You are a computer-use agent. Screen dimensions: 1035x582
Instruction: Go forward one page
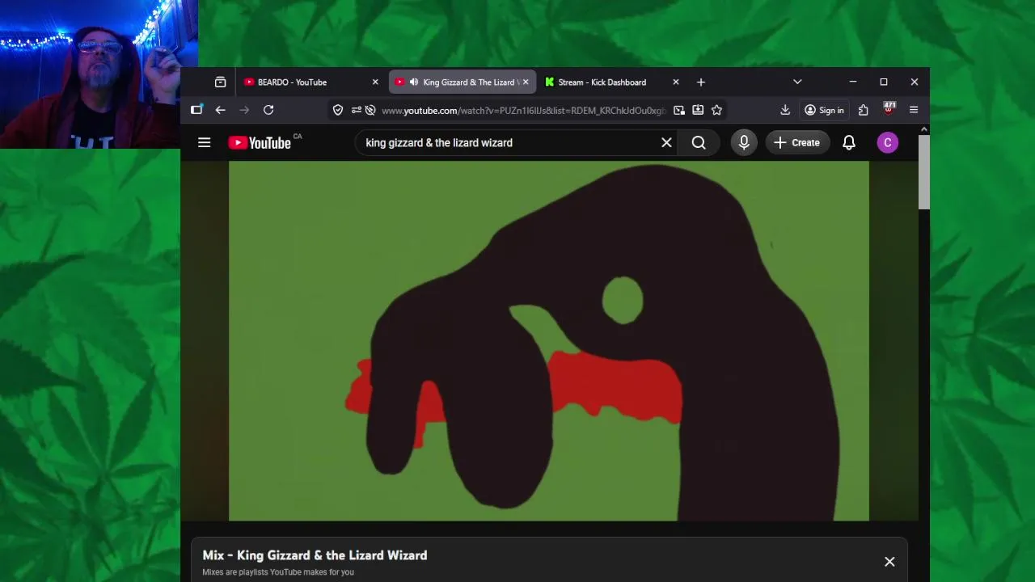pyautogui.click(x=244, y=110)
